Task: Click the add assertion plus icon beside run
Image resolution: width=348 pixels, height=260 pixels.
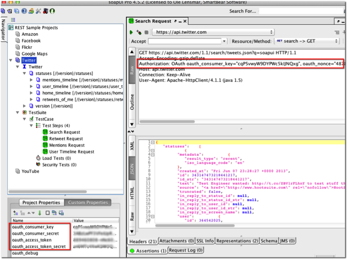Action: pos(139,33)
